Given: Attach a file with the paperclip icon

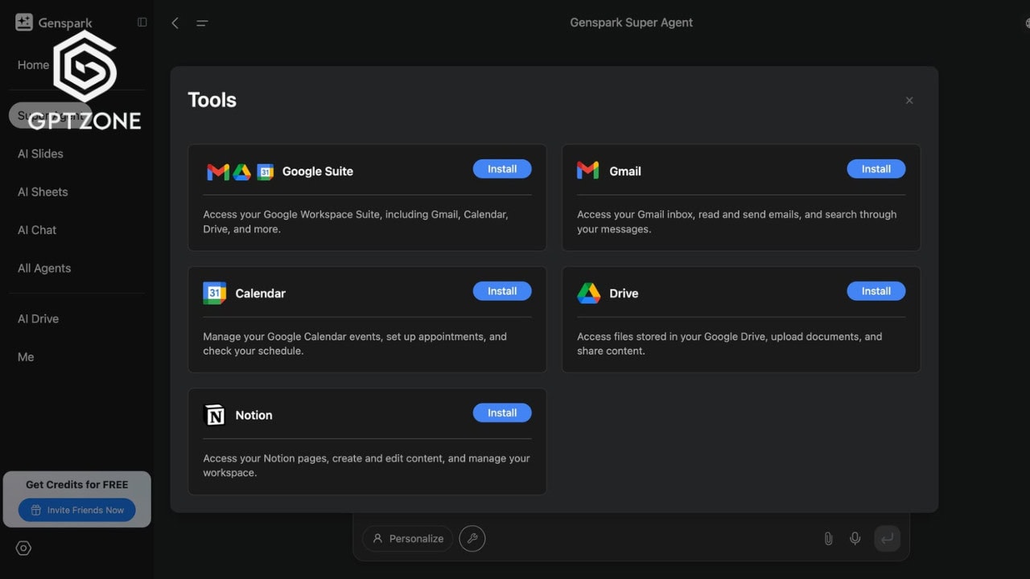Looking at the screenshot, I should [828, 539].
